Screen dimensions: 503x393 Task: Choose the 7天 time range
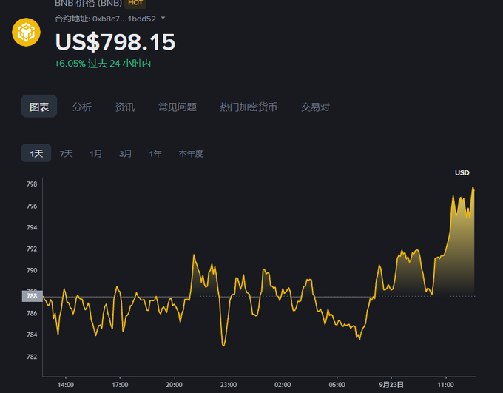point(66,154)
